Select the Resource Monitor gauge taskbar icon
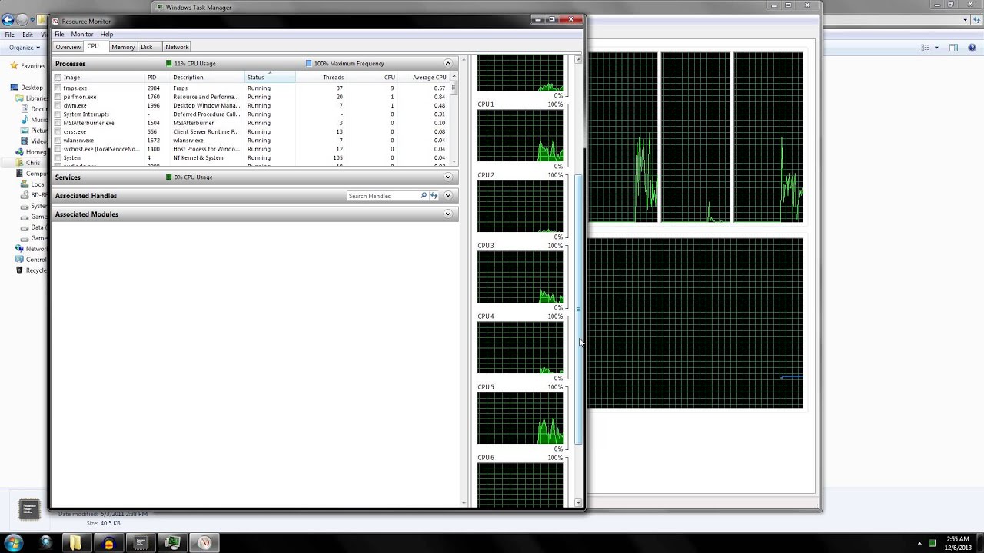The height and width of the screenshot is (553, 984). pyautogui.click(x=204, y=543)
